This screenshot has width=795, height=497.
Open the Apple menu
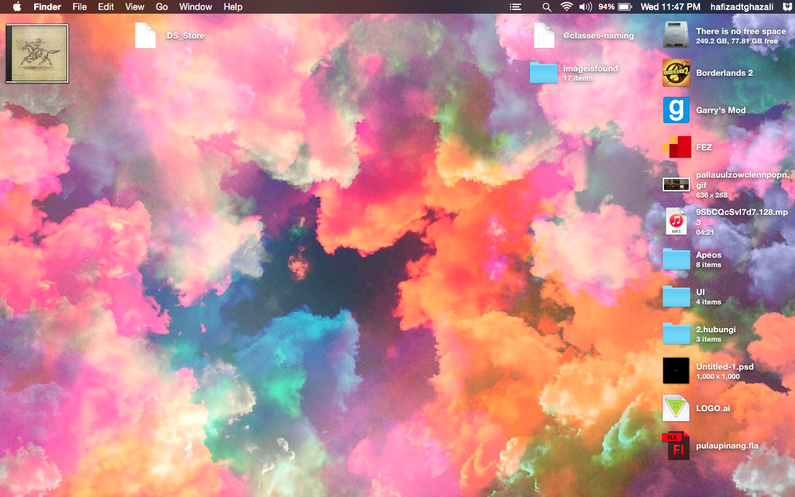point(17,7)
